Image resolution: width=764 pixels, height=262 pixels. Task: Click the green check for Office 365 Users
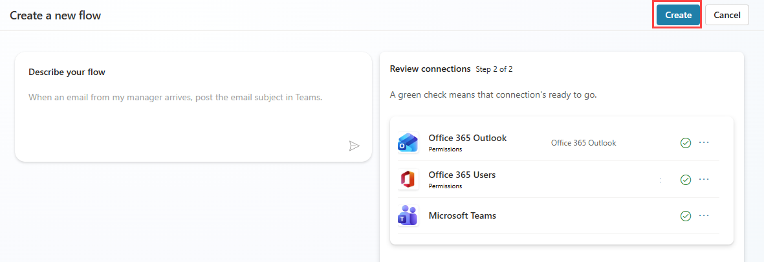click(686, 180)
